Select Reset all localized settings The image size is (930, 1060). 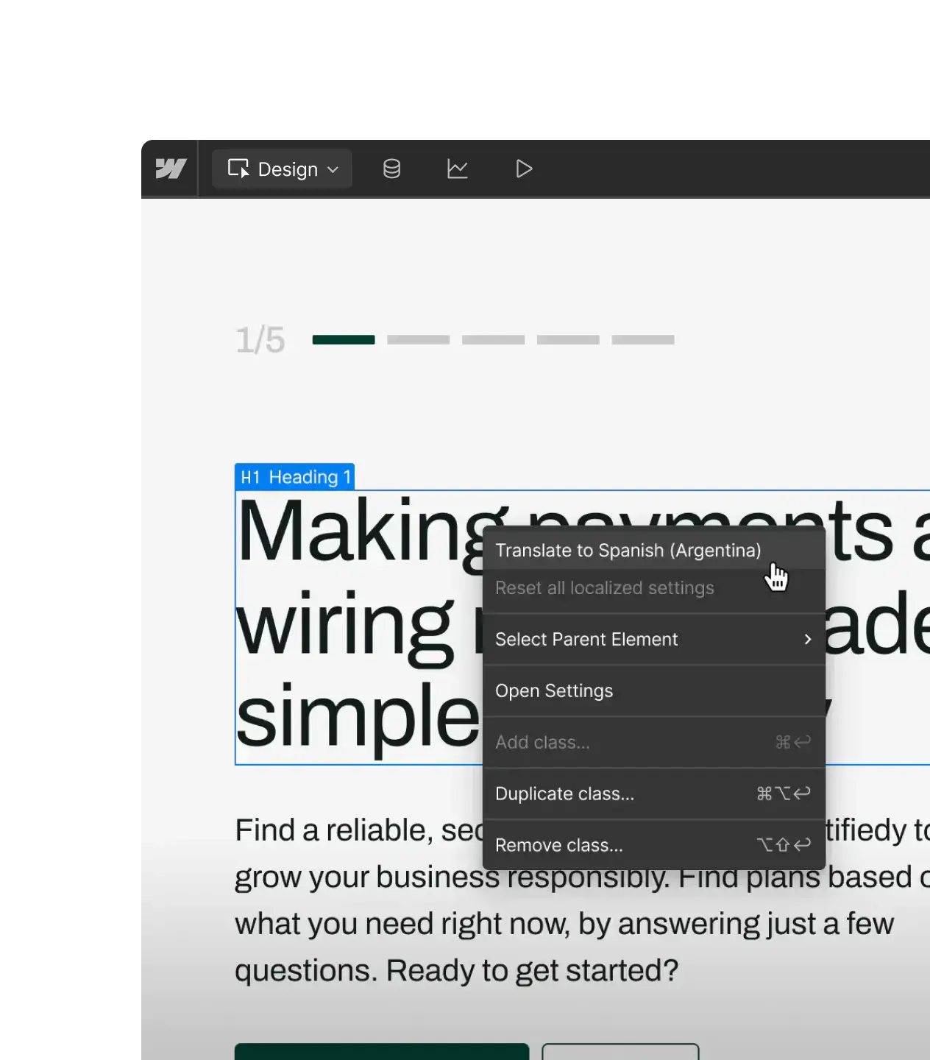(x=604, y=588)
